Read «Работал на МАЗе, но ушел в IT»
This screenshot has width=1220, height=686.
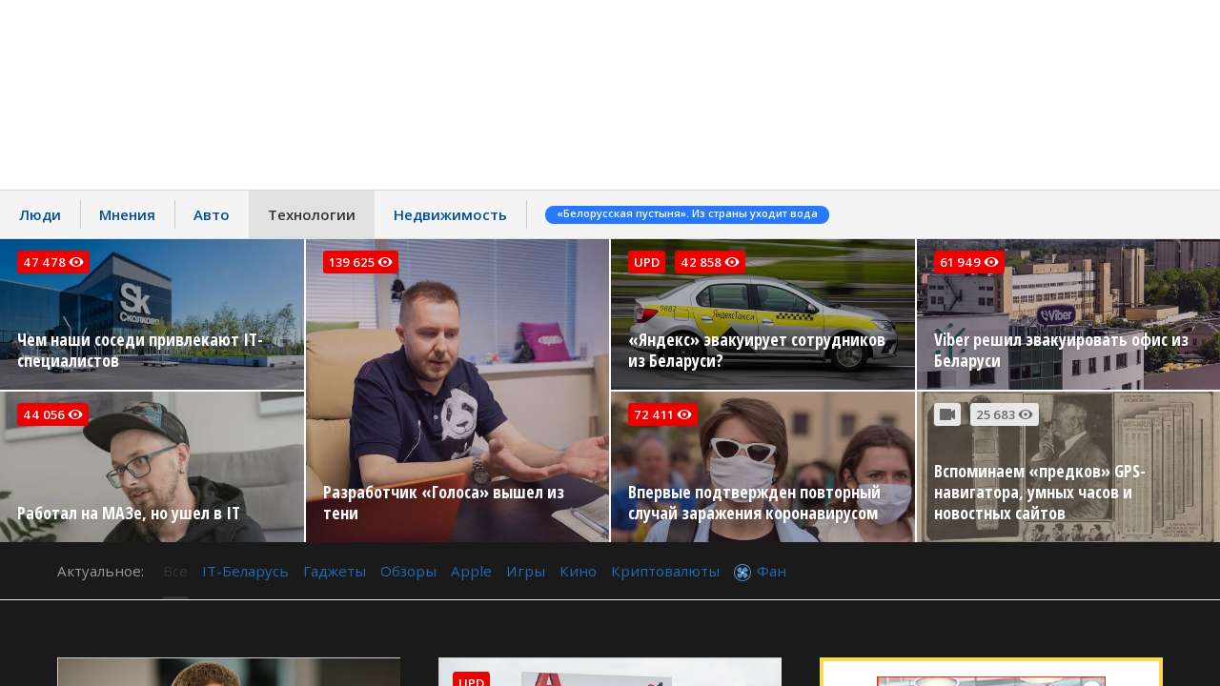click(129, 513)
